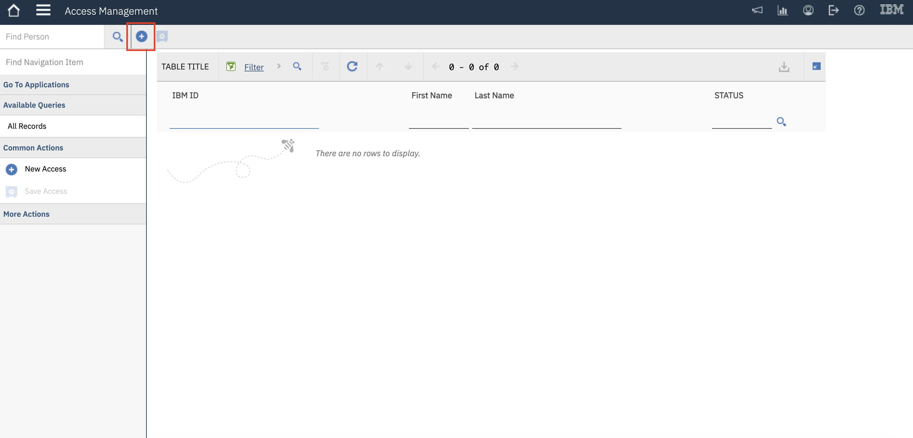The width and height of the screenshot is (913, 438).
Task: Expand More Actions section
Action: tap(26, 214)
